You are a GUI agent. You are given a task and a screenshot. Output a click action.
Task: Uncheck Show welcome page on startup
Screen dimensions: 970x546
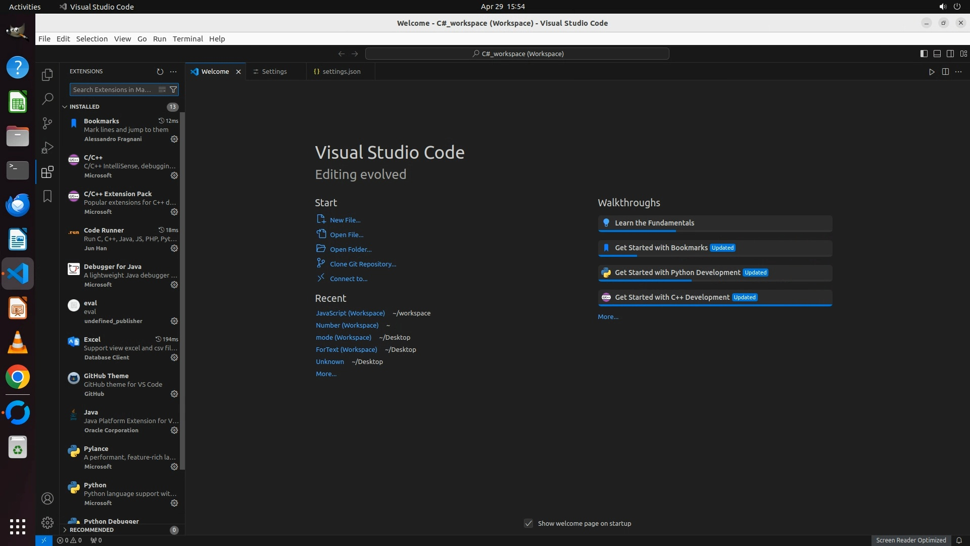tap(528, 524)
